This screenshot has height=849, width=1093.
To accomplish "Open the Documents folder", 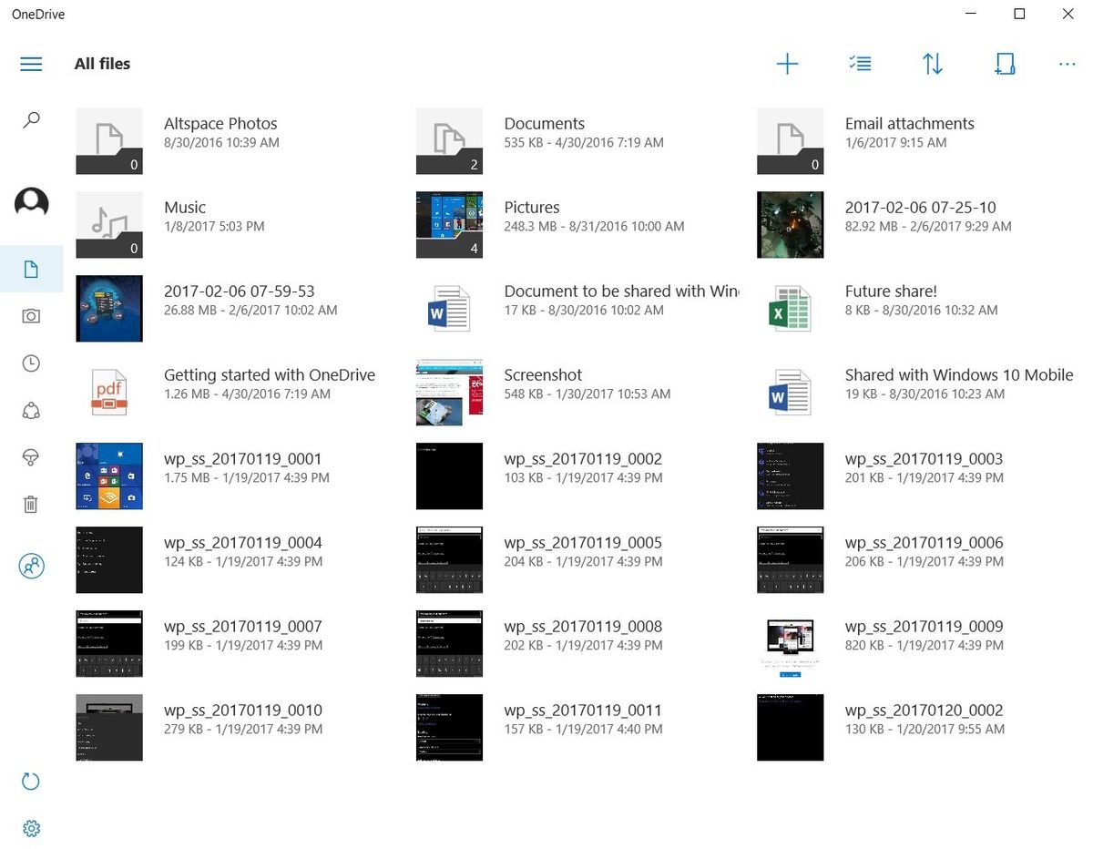I will pos(544,123).
